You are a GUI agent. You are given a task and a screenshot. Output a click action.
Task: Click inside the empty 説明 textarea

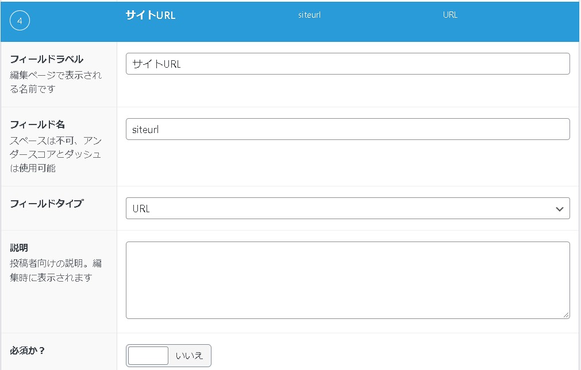pyautogui.click(x=347, y=280)
